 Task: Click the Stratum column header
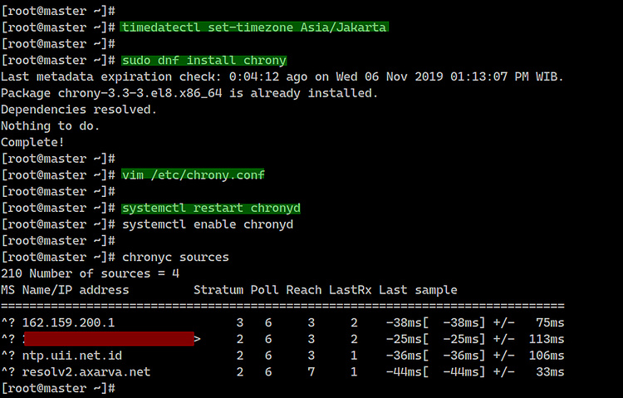pyautogui.click(x=218, y=290)
